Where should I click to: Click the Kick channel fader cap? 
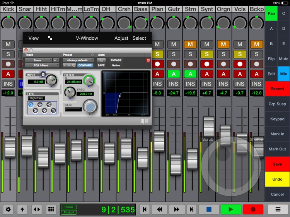pyautogui.click(x=10, y=147)
